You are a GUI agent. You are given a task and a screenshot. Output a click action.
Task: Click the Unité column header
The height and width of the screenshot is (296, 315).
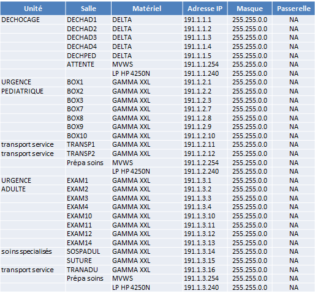(x=33, y=9)
